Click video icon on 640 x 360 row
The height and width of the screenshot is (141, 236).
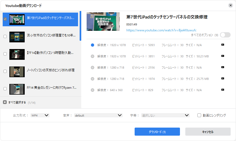click(x=223, y=90)
